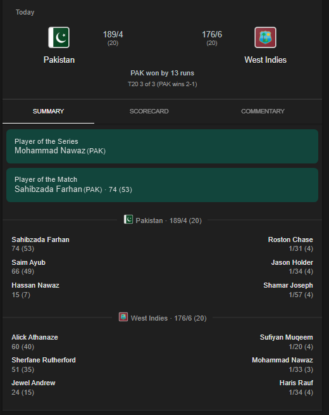Click the West Indies team name at top
Screen dimensions: 329x415
[265, 60]
